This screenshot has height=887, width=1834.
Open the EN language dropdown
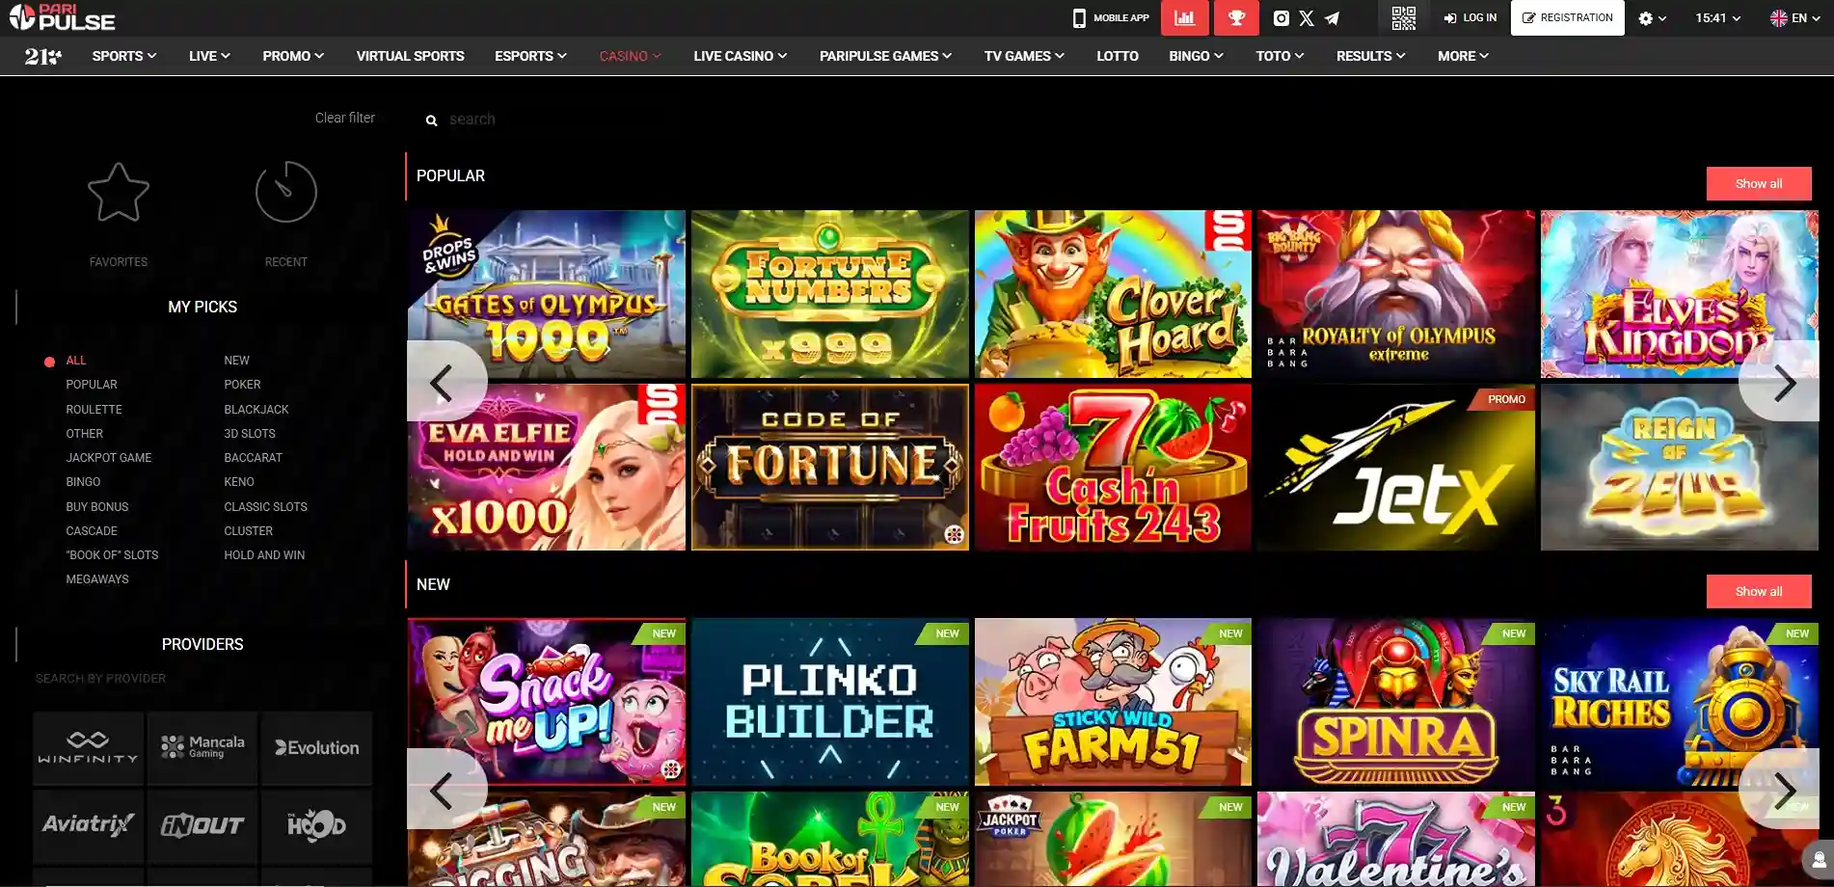(x=1794, y=18)
